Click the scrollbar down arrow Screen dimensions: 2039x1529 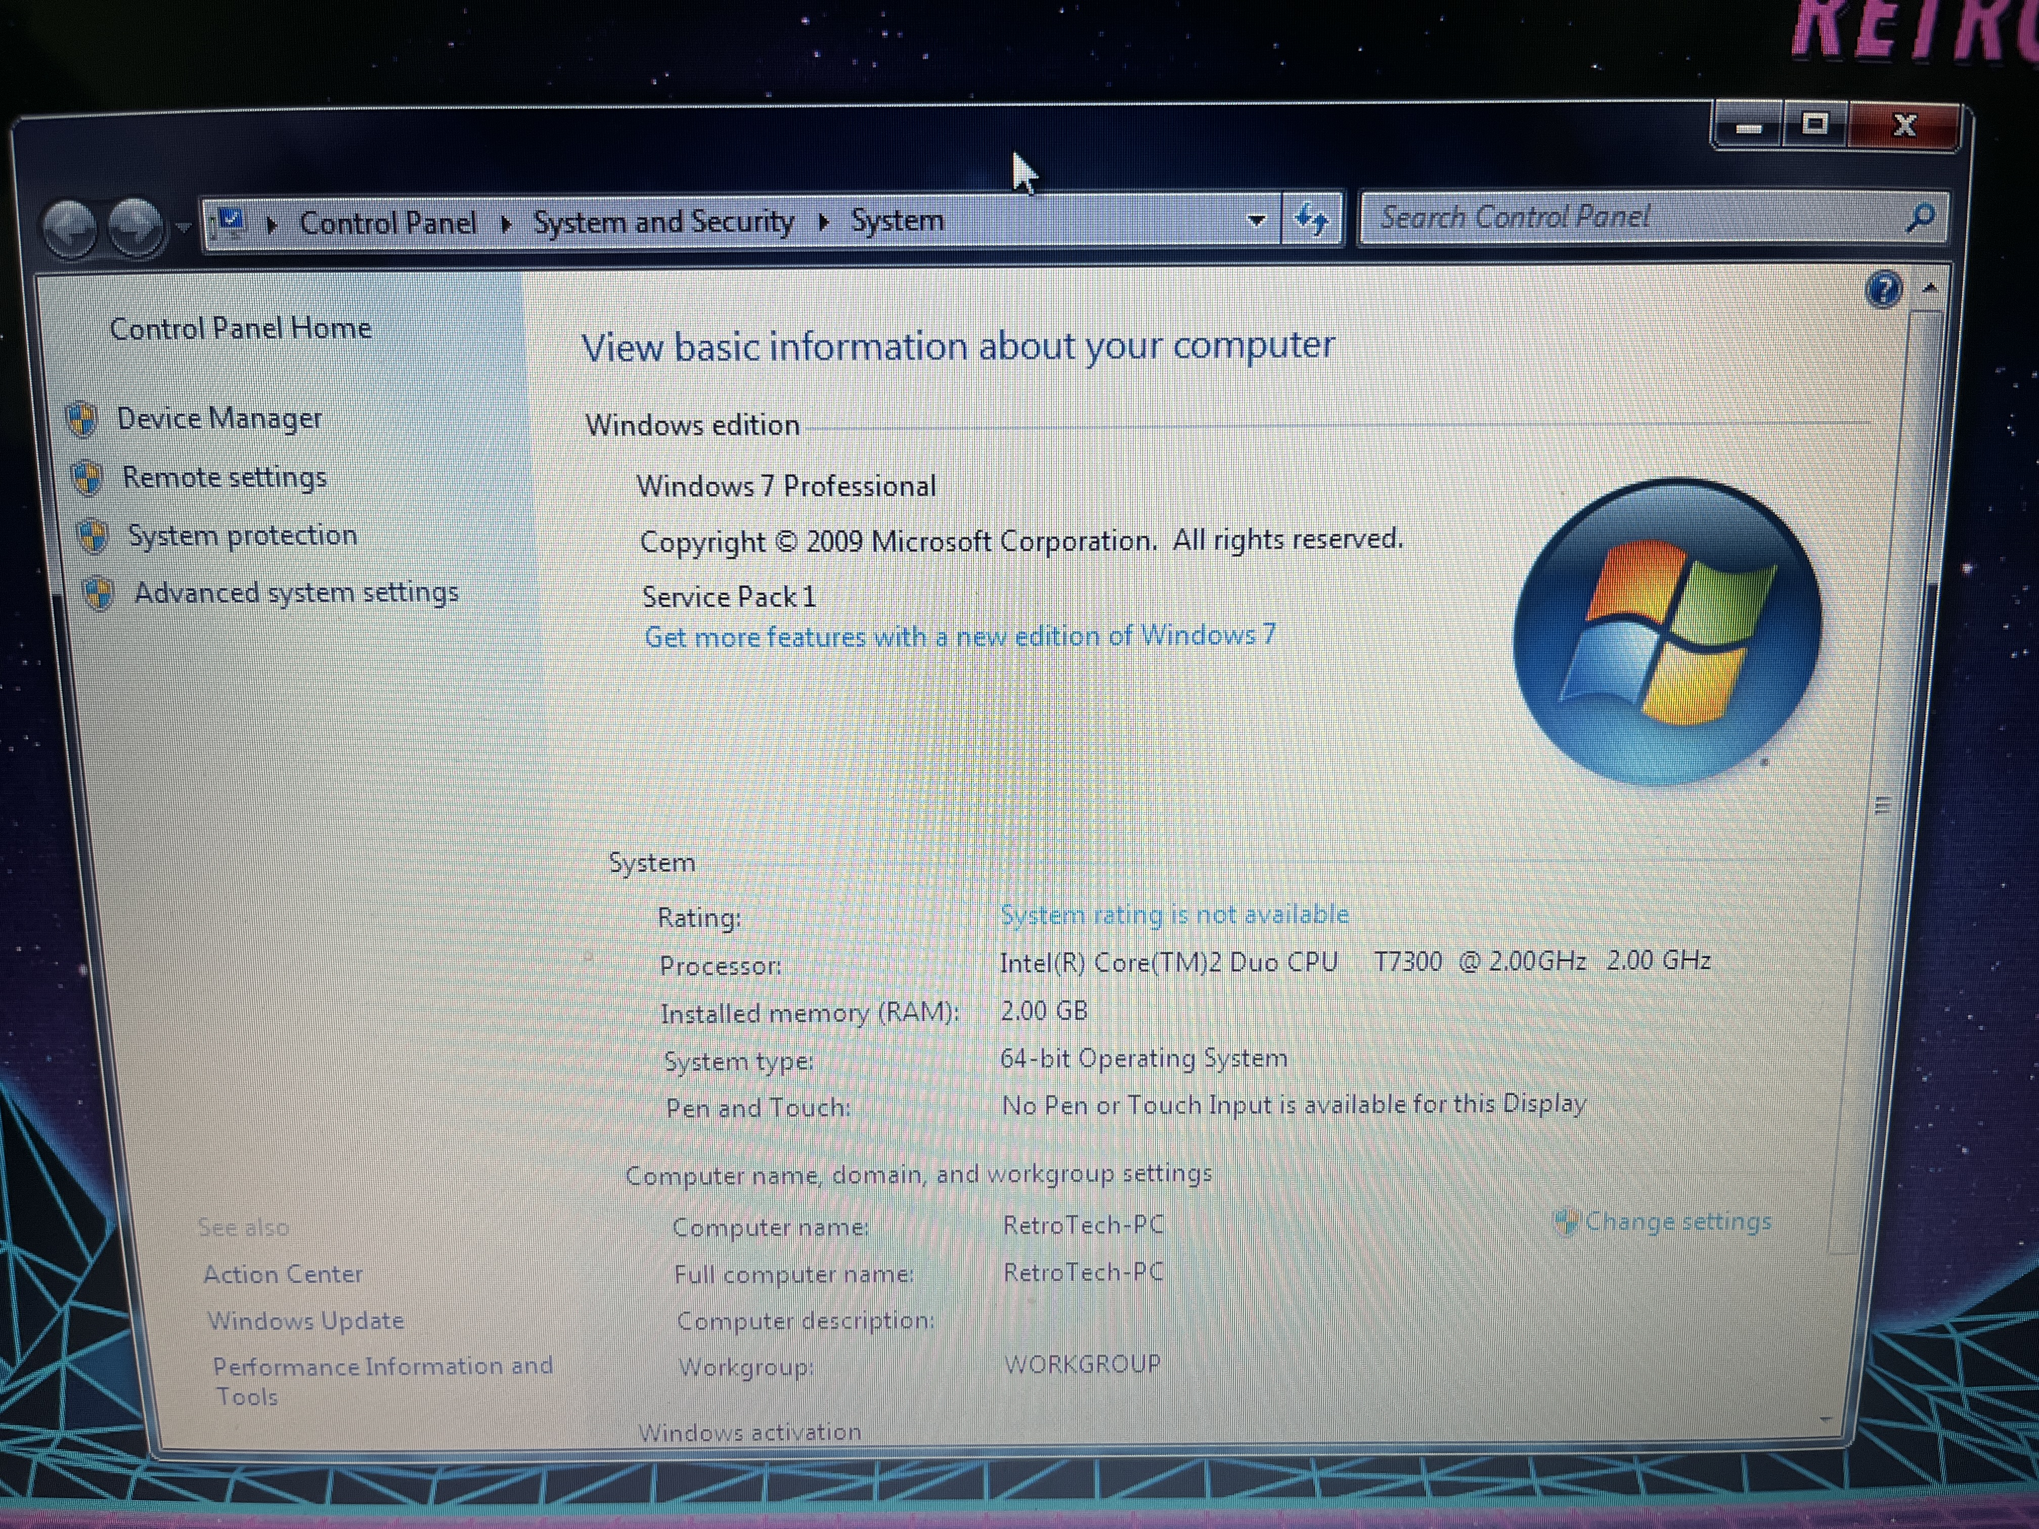1825,1420
